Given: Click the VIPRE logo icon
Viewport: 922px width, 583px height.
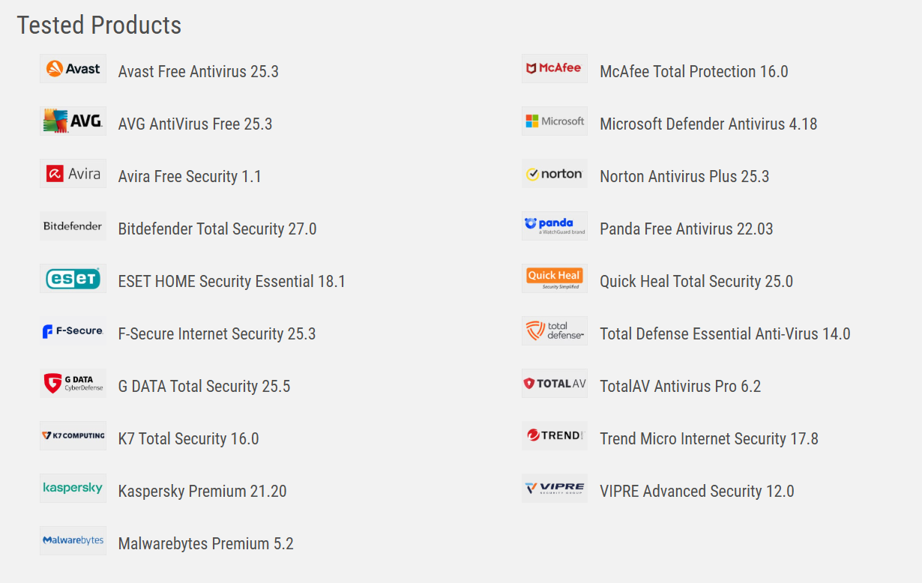Looking at the screenshot, I should click(x=555, y=489).
